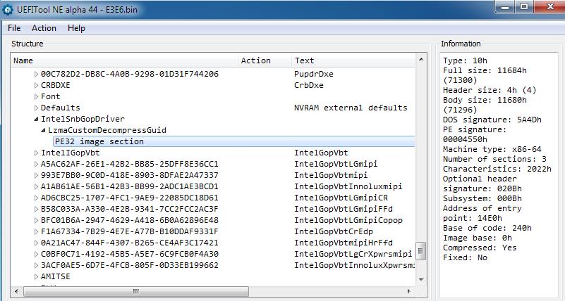565x301 pixels.
Task: Select GUID A1AB61AE-56B1-42B3-BB99-2ADC1AE3BCD1 row
Action: click(129, 186)
